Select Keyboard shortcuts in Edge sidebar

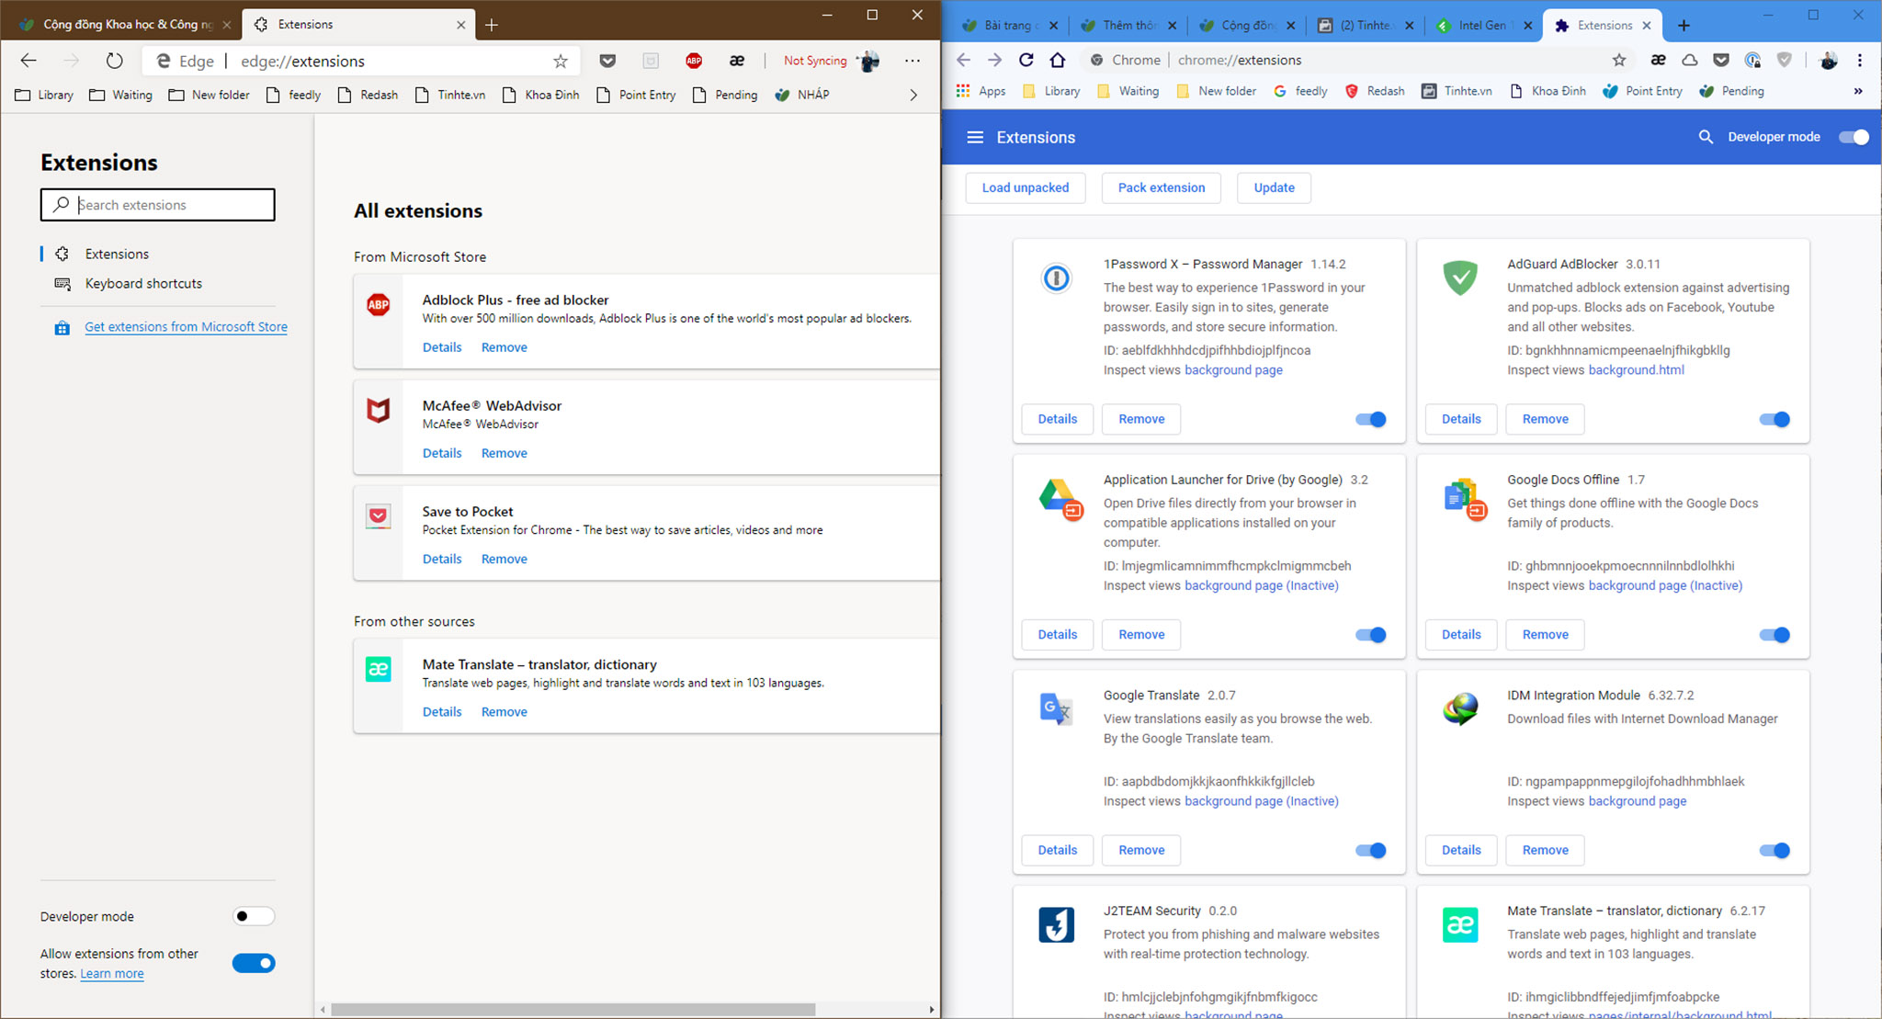[x=143, y=283]
